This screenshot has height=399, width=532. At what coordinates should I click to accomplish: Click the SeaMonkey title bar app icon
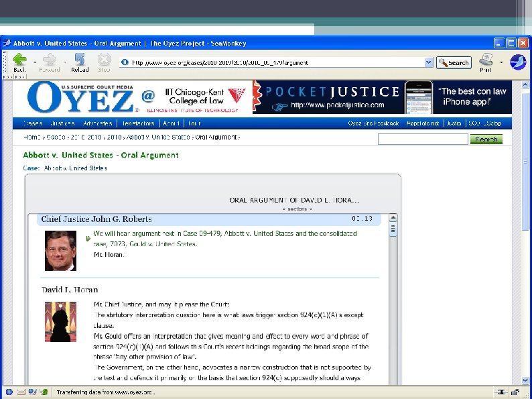tap(7, 43)
